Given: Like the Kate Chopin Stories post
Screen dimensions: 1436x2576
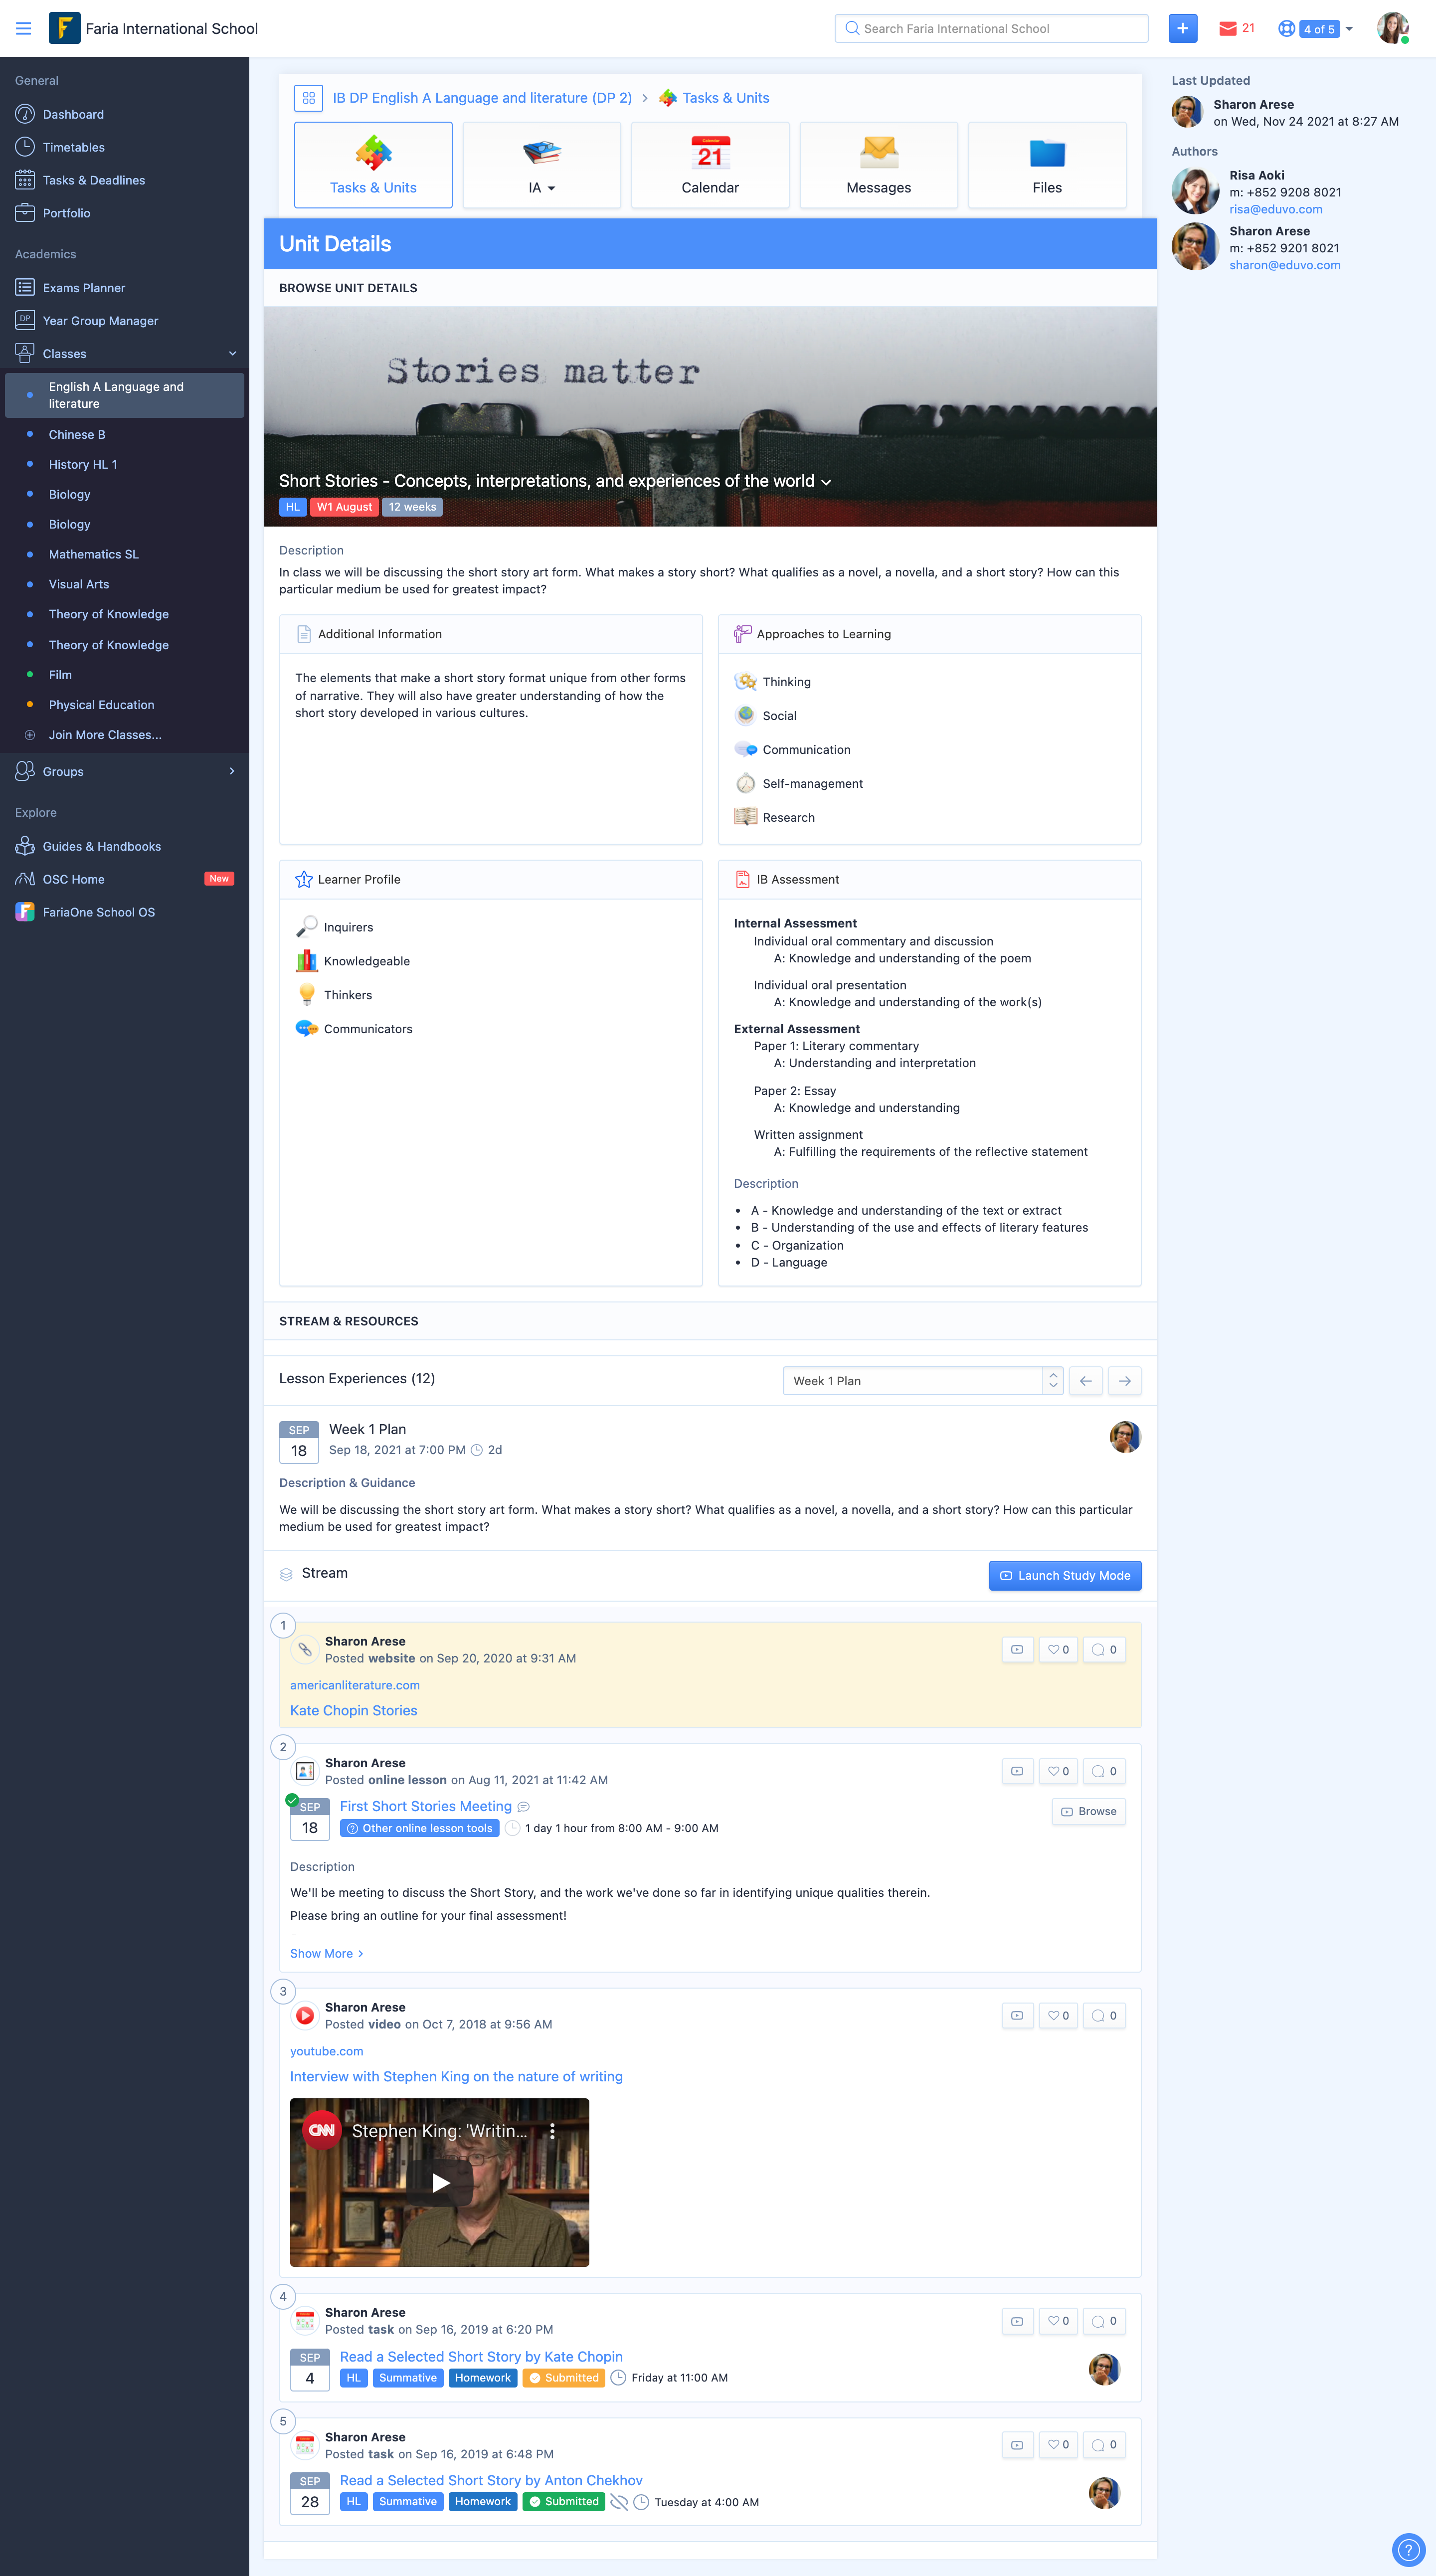Looking at the screenshot, I should click(1058, 1650).
